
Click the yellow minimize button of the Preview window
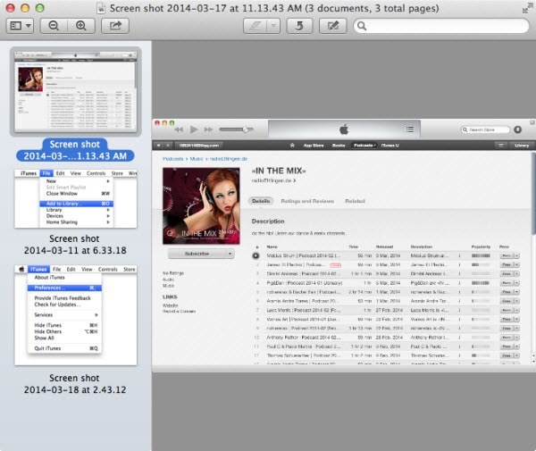coord(25,8)
